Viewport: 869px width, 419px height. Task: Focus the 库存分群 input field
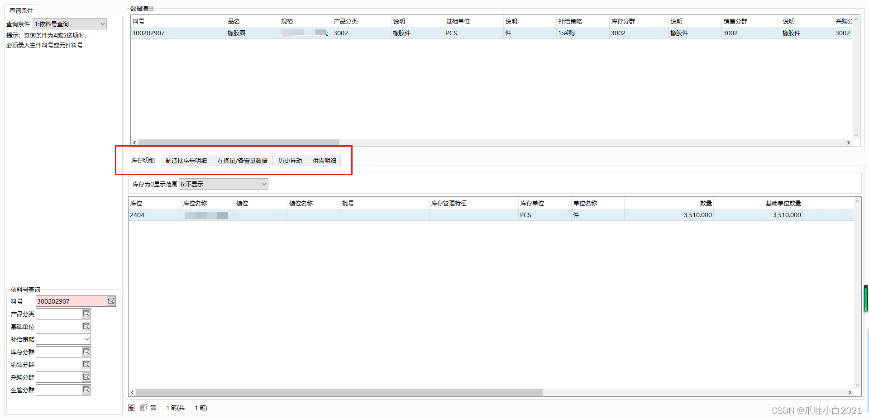pyautogui.click(x=59, y=352)
